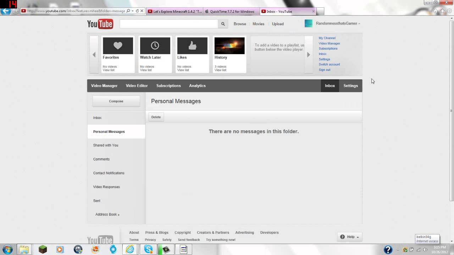Select Video Responses folder
This screenshot has height=255, width=454.
[116, 187]
